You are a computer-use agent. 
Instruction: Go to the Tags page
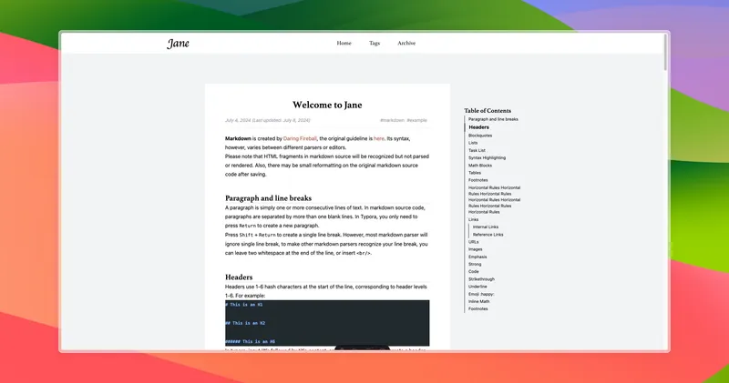point(375,43)
